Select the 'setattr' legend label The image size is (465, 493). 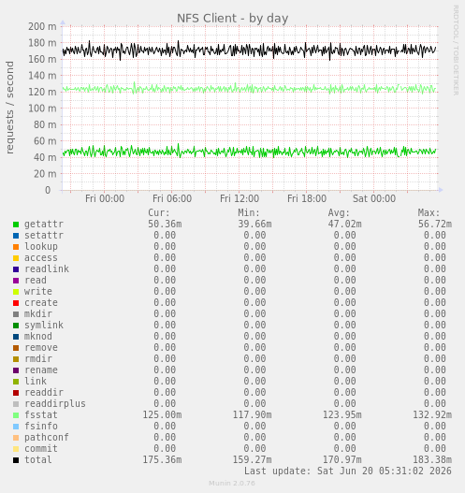(44, 235)
